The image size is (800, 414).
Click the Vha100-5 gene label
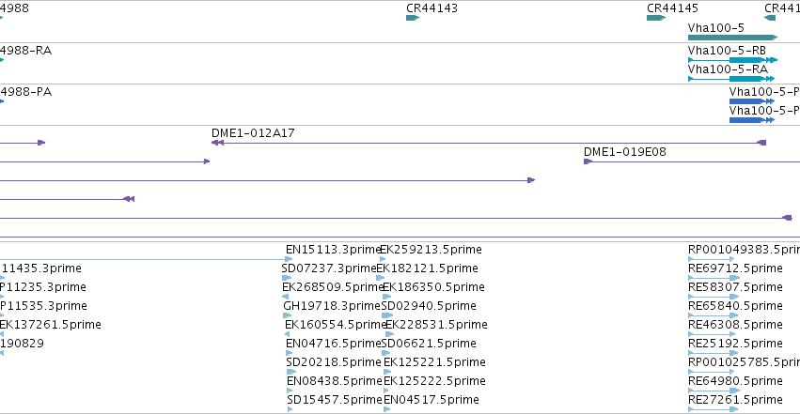[x=715, y=28]
